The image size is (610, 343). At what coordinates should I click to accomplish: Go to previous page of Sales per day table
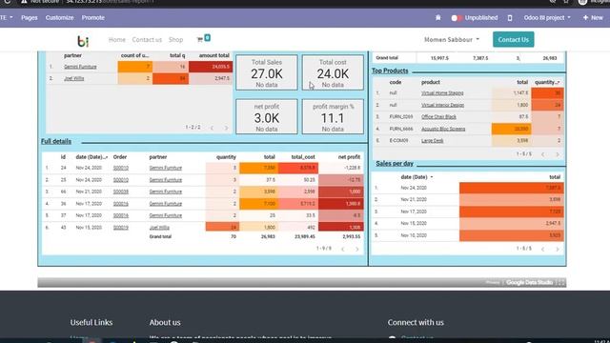(542, 249)
